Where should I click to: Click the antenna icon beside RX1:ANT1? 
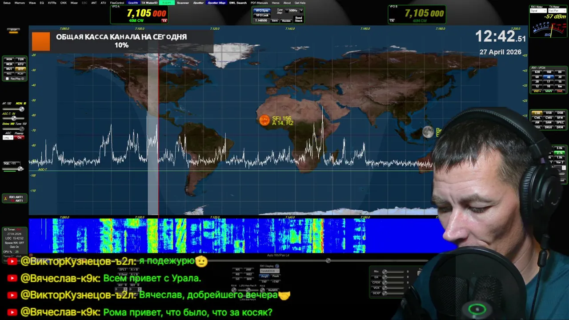(6, 199)
